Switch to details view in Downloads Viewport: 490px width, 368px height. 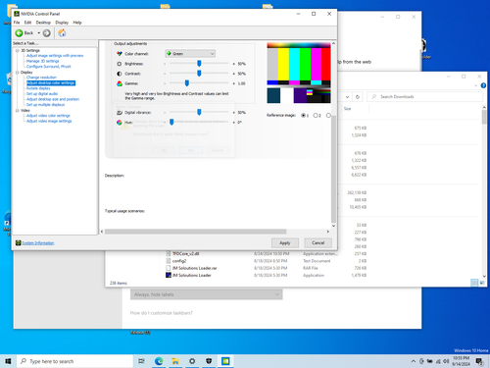(474, 283)
